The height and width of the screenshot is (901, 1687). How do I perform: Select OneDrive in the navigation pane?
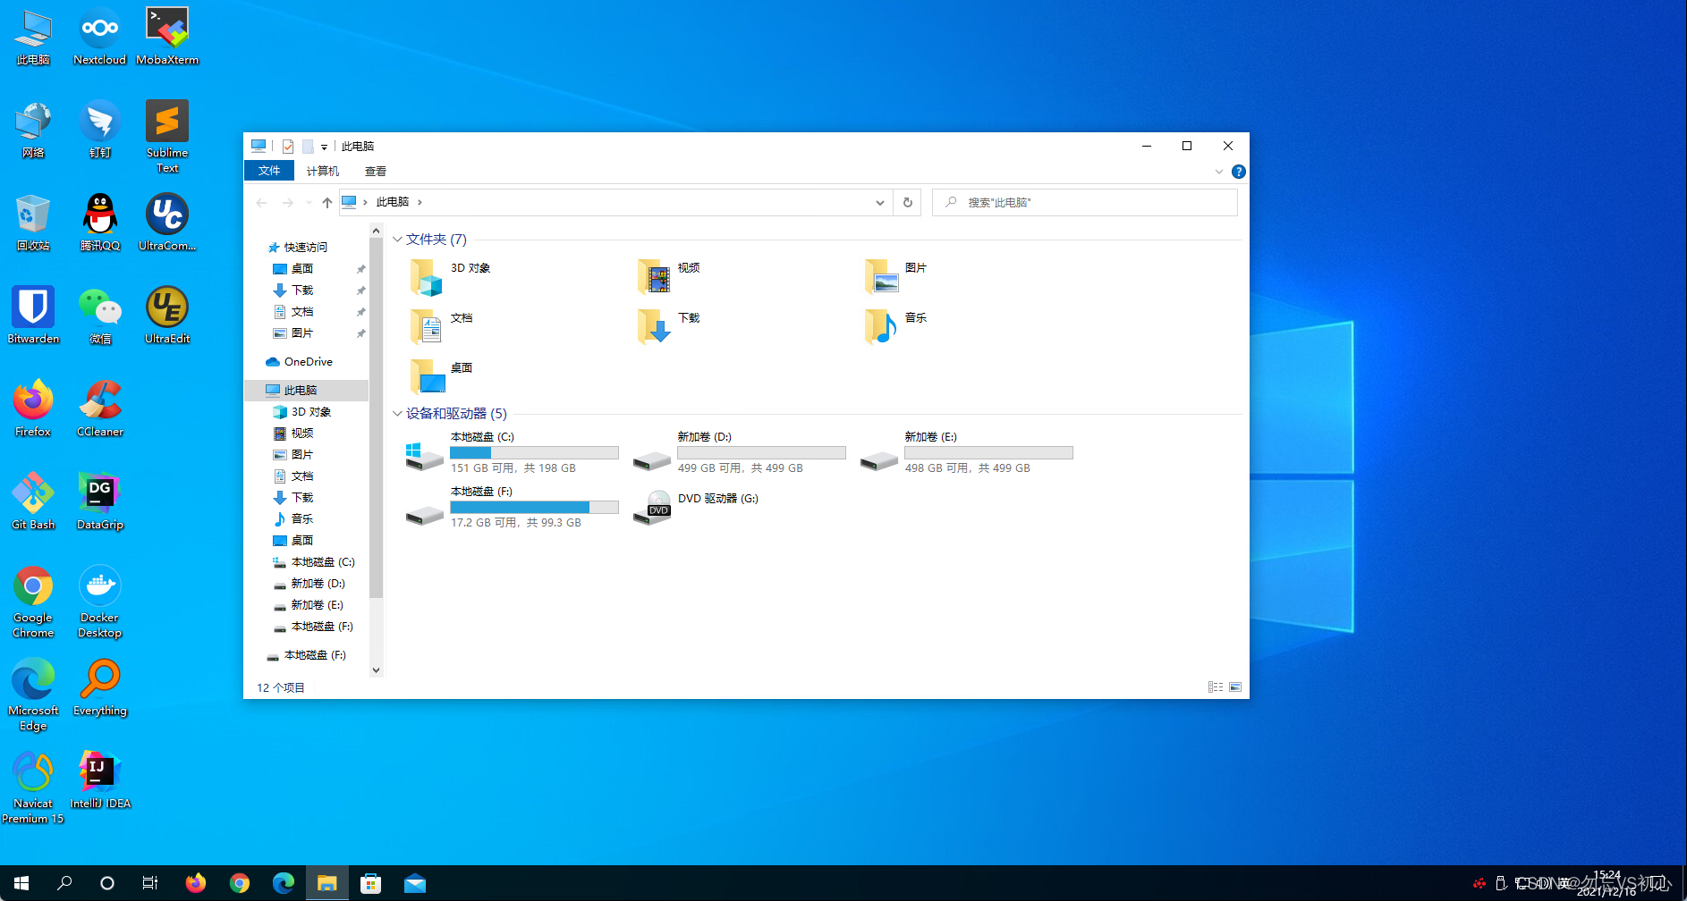[x=308, y=362]
